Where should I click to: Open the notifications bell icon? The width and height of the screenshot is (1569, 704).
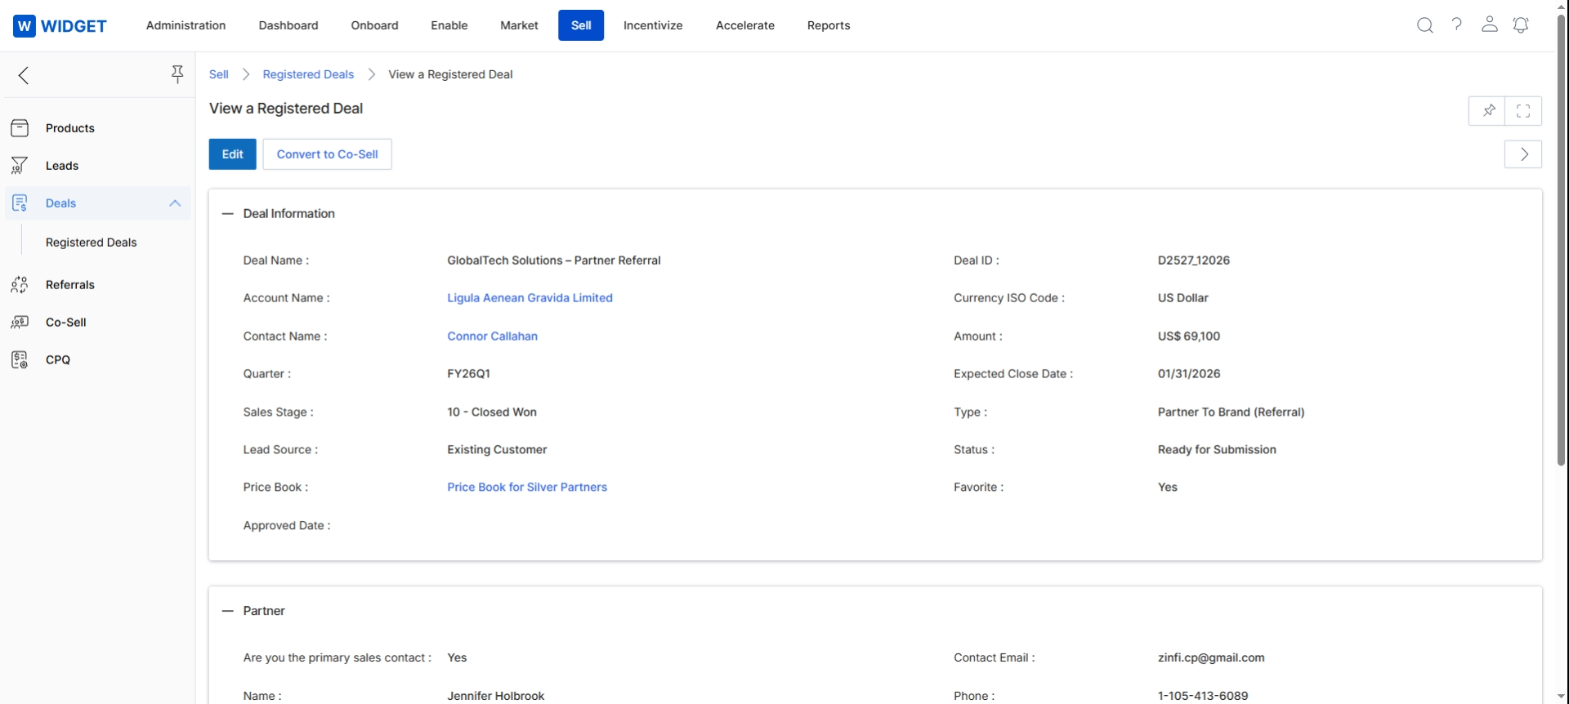[1521, 25]
